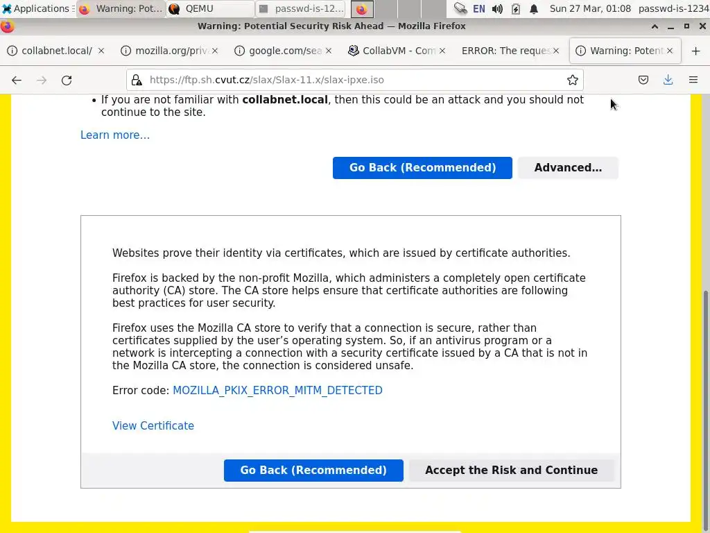Open a new tab with the plus button
Viewport: 710px width, 533px height.
click(x=696, y=51)
